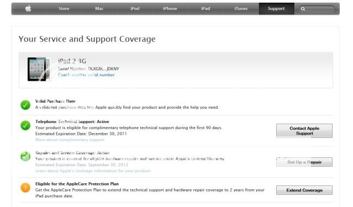Click the Extend Coverage button

[x=304, y=190]
